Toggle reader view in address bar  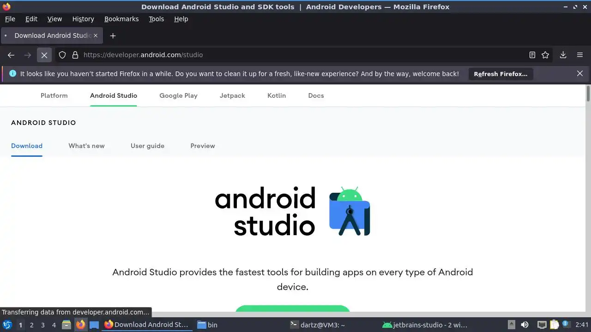(532, 55)
